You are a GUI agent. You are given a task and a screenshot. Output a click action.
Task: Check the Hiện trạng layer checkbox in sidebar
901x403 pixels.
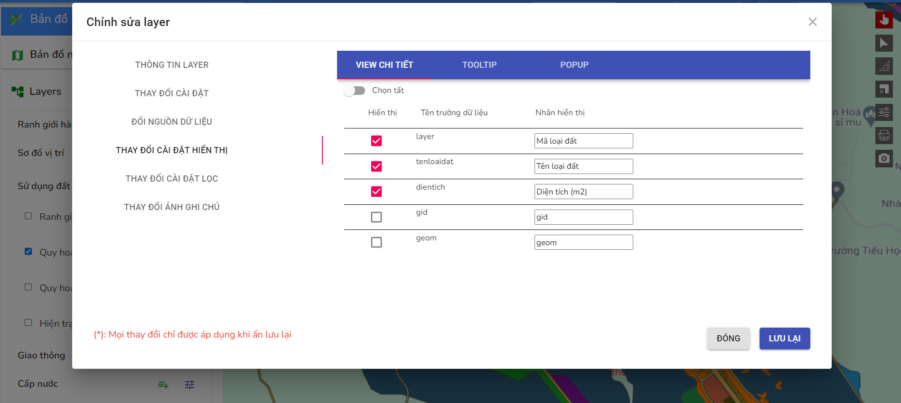28,323
